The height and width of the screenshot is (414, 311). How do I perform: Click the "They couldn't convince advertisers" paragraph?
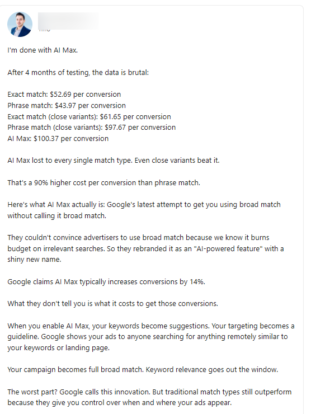coord(146,248)
